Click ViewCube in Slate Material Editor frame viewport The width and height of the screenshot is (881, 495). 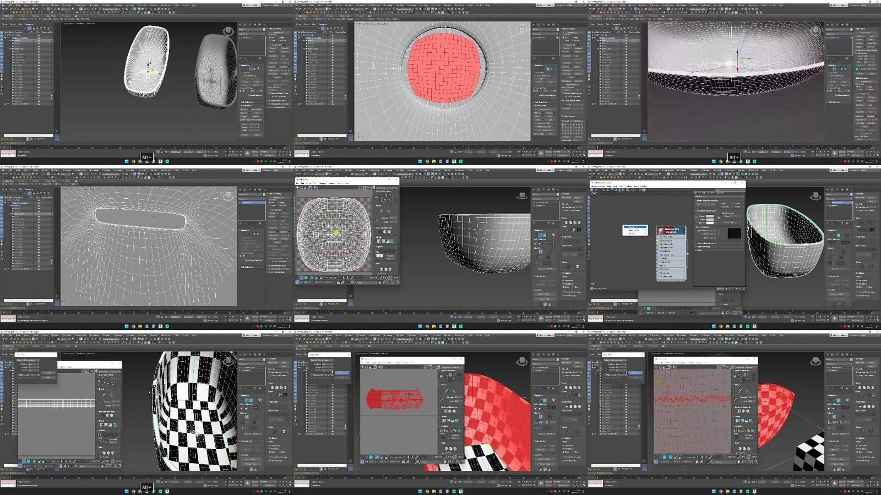(815, 195)
